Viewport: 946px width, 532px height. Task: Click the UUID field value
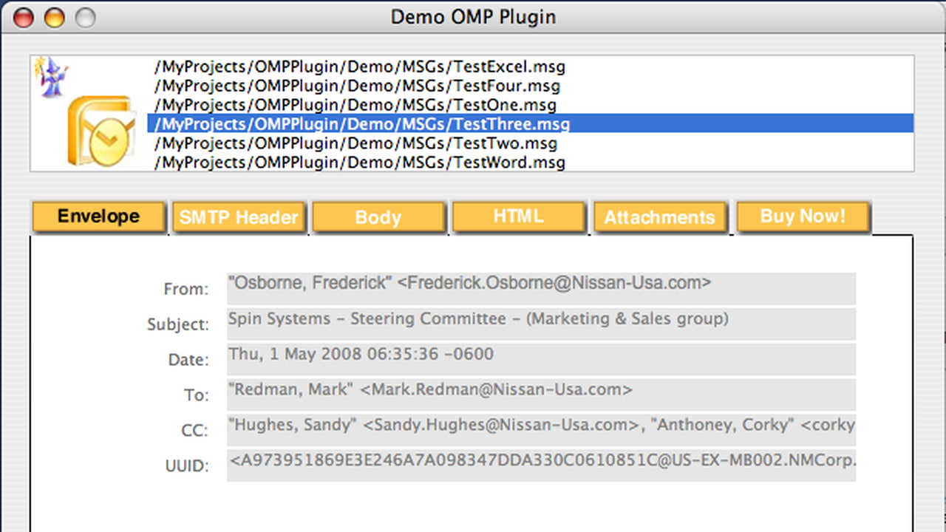(541, 465)
